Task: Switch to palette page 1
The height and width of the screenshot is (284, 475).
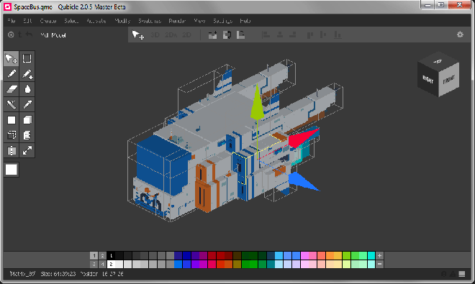Action: 94,256
